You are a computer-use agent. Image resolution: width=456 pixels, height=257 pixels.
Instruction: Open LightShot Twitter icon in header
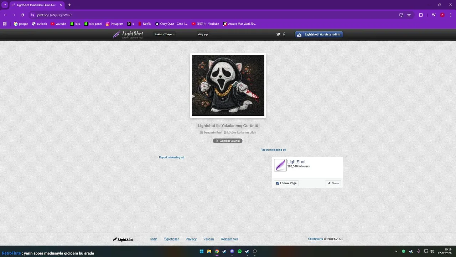pos(278,35)
